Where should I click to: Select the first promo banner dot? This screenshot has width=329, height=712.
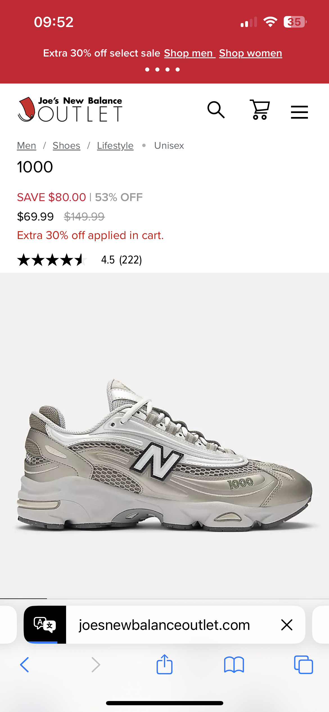147,69
